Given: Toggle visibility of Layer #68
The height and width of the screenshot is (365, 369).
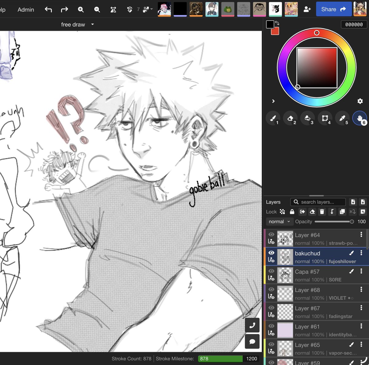Looking at the screenshot, I should [x=271, y=289].
